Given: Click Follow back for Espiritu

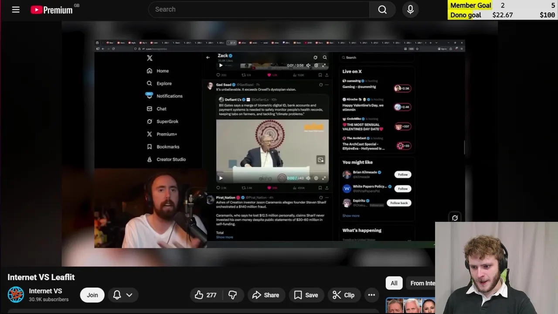Looking at the screenshot, I should pyautogui.click(x=398, y=203).
